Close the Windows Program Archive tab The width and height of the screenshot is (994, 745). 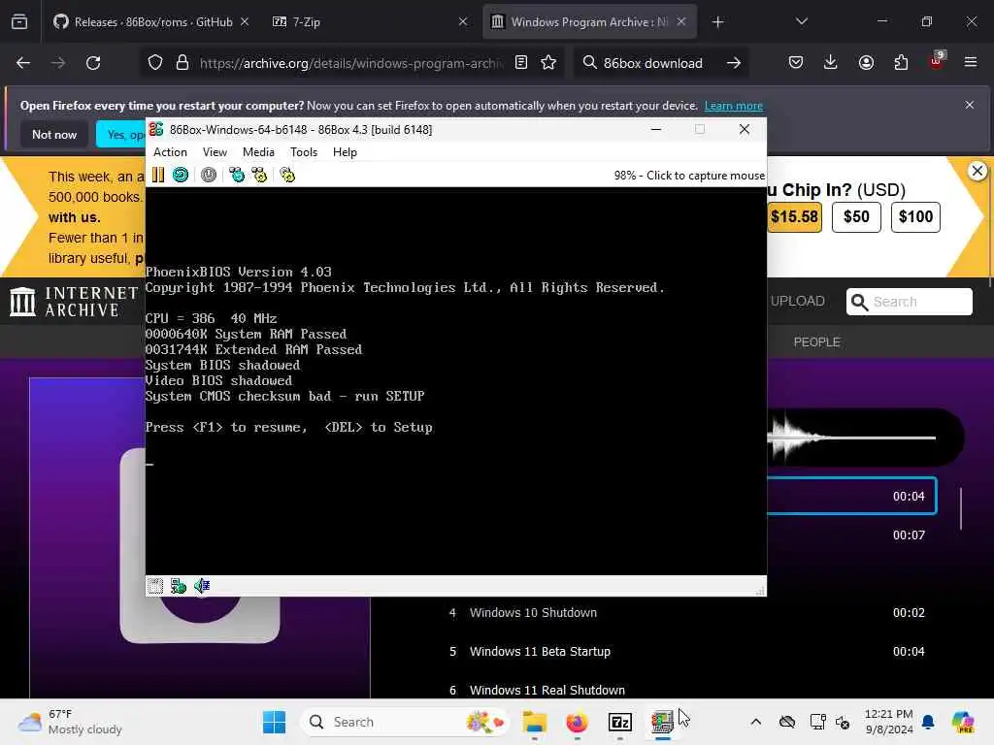(x=680, y=21)
